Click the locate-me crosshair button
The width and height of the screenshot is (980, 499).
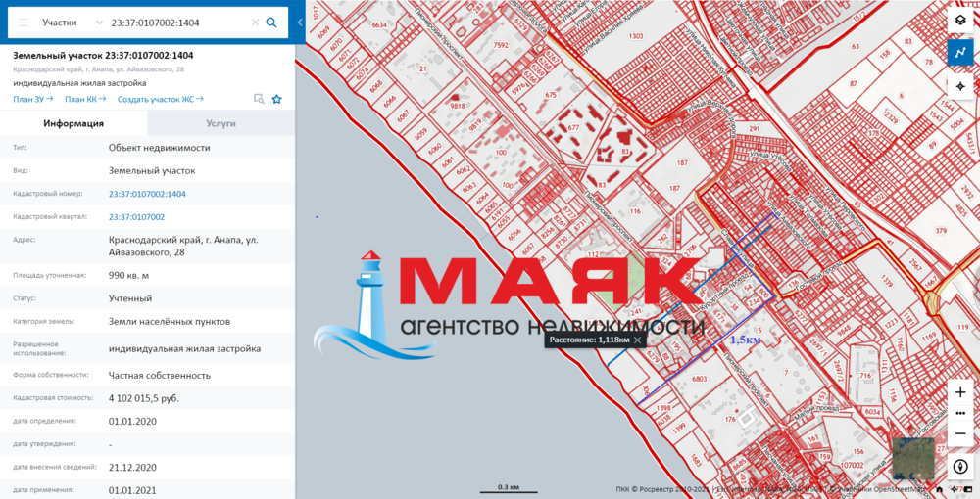point(960,86)
